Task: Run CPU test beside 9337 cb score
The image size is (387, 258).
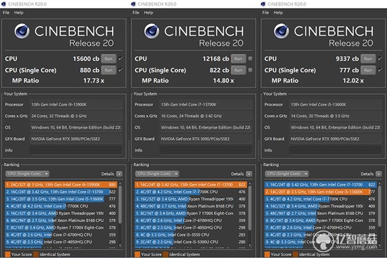Action: (368, 59)
